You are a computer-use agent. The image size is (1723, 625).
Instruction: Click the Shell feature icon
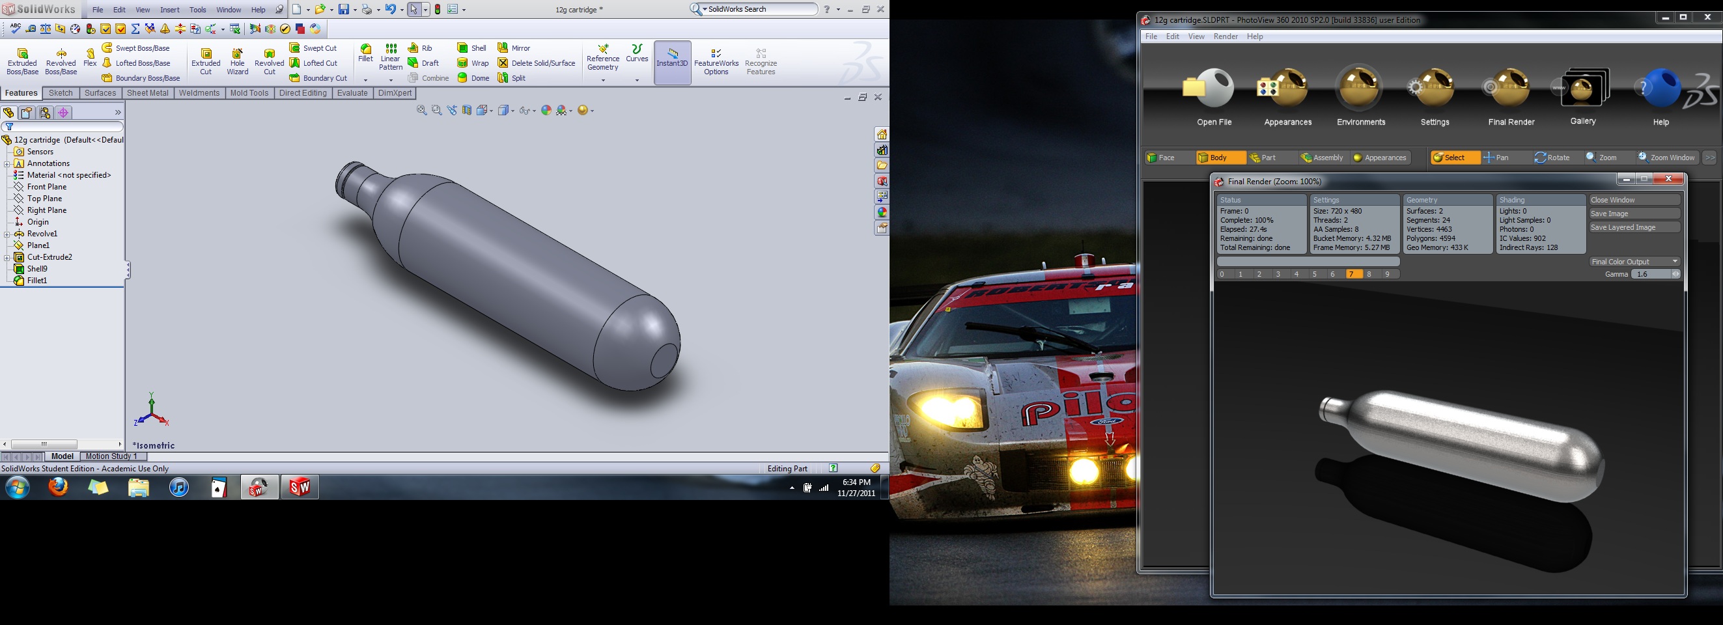pos(463,48)
